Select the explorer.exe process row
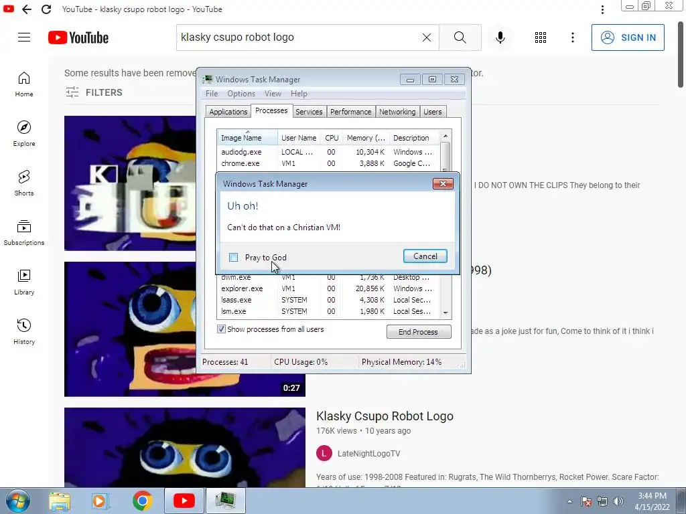686x514 pixels. tap(328, 288)
